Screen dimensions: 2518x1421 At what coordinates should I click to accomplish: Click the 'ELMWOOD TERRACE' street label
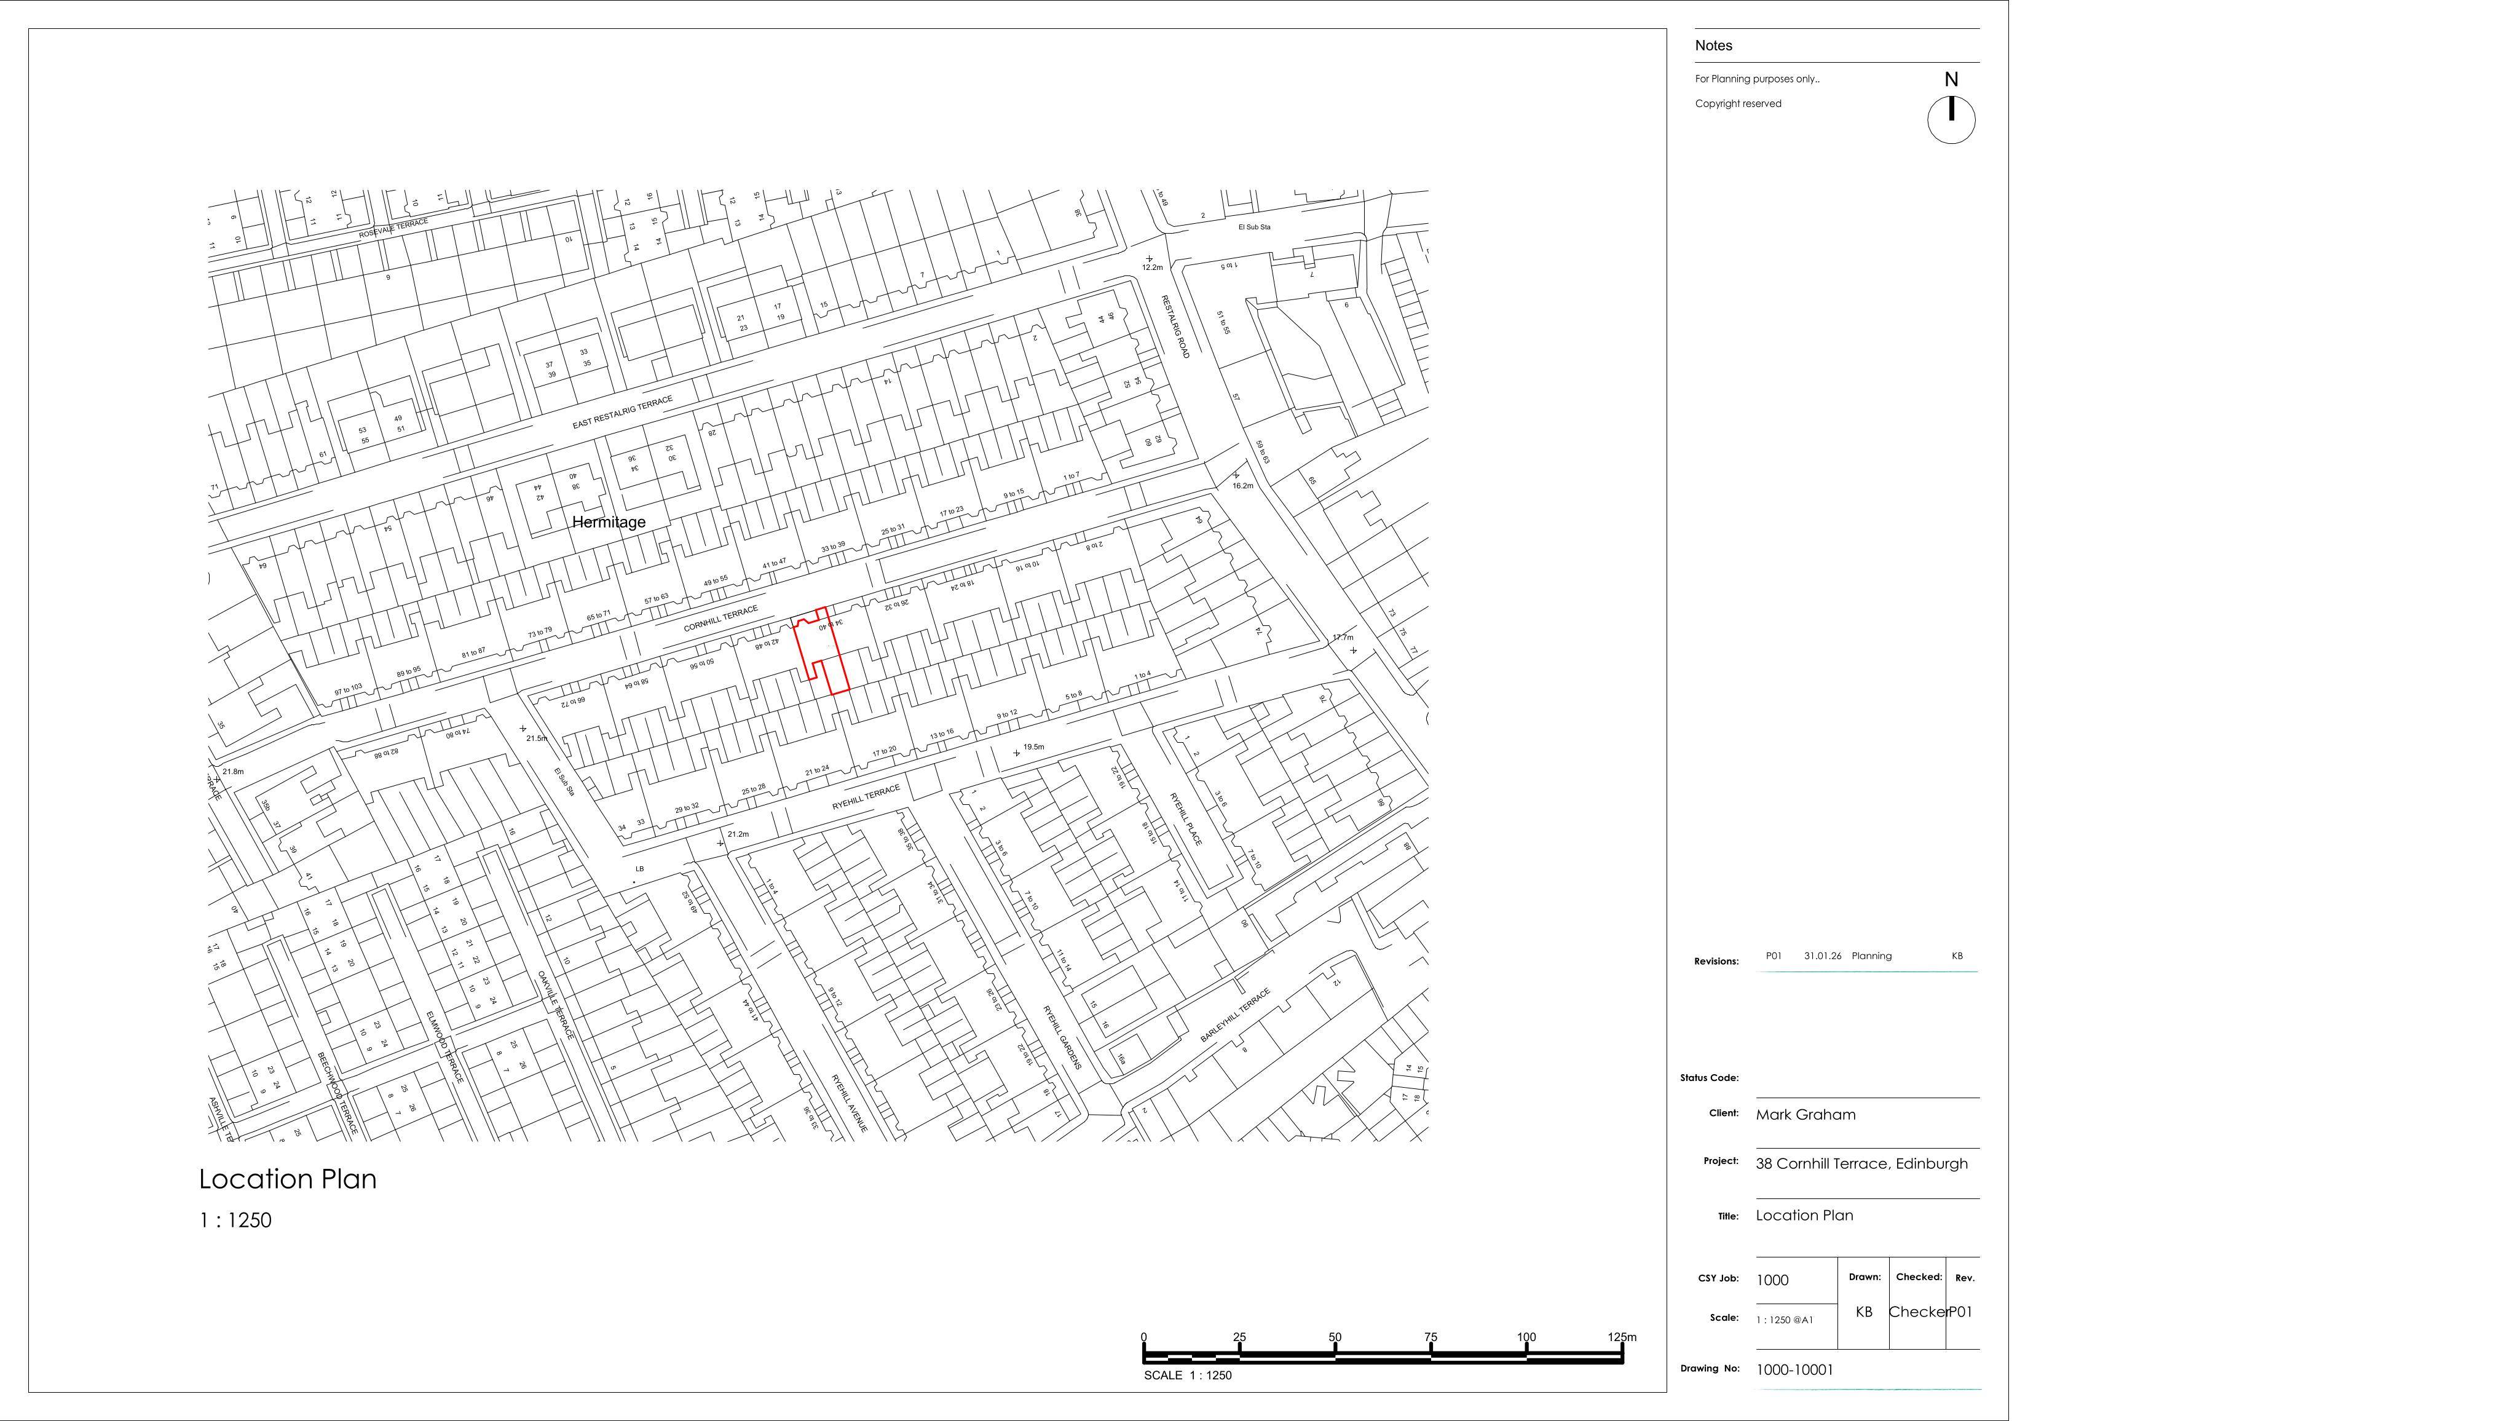pos(444,1047)
